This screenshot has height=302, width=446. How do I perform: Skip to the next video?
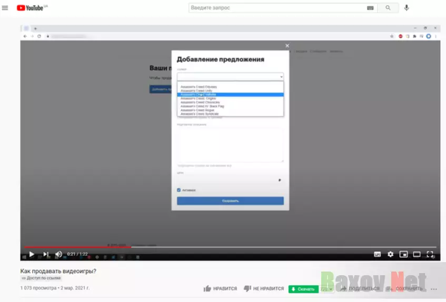[x=45, y=254]
